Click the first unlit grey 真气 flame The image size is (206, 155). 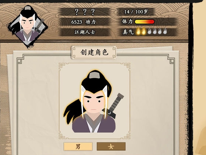coord(149,32)
